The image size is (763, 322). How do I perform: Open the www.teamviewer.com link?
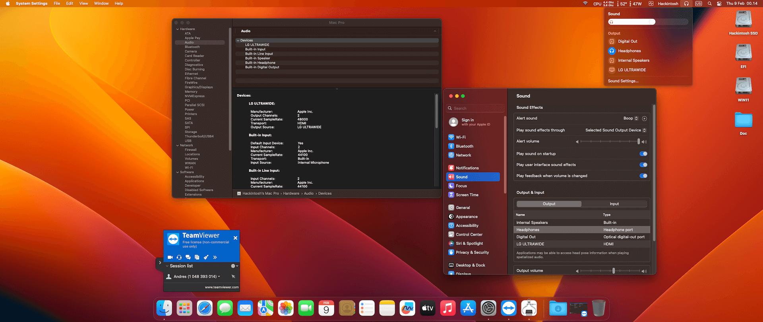pyautogui.click(x=222, y=287)
